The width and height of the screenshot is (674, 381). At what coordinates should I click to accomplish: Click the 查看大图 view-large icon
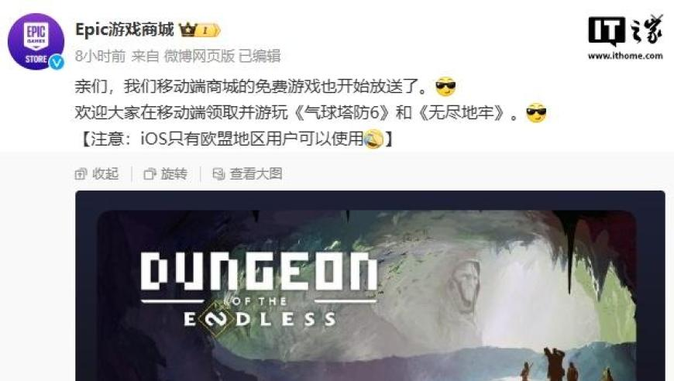pyautogui.click(x=218, y=174)
